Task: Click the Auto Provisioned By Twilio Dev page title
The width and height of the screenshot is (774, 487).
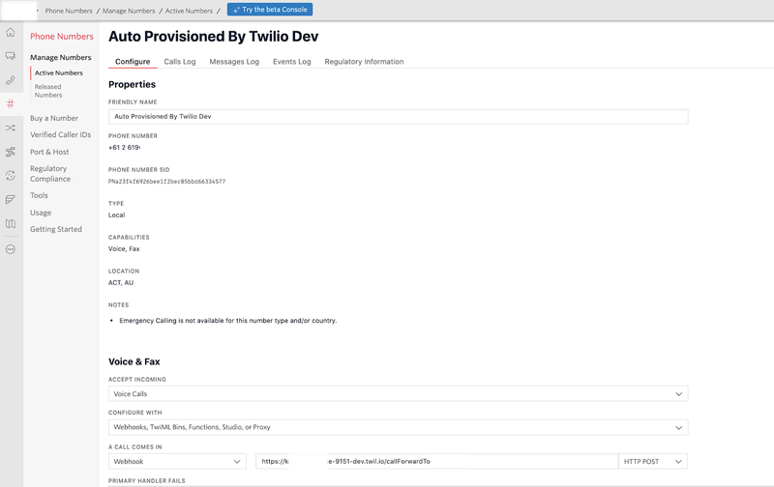Action: coord(213,37)
